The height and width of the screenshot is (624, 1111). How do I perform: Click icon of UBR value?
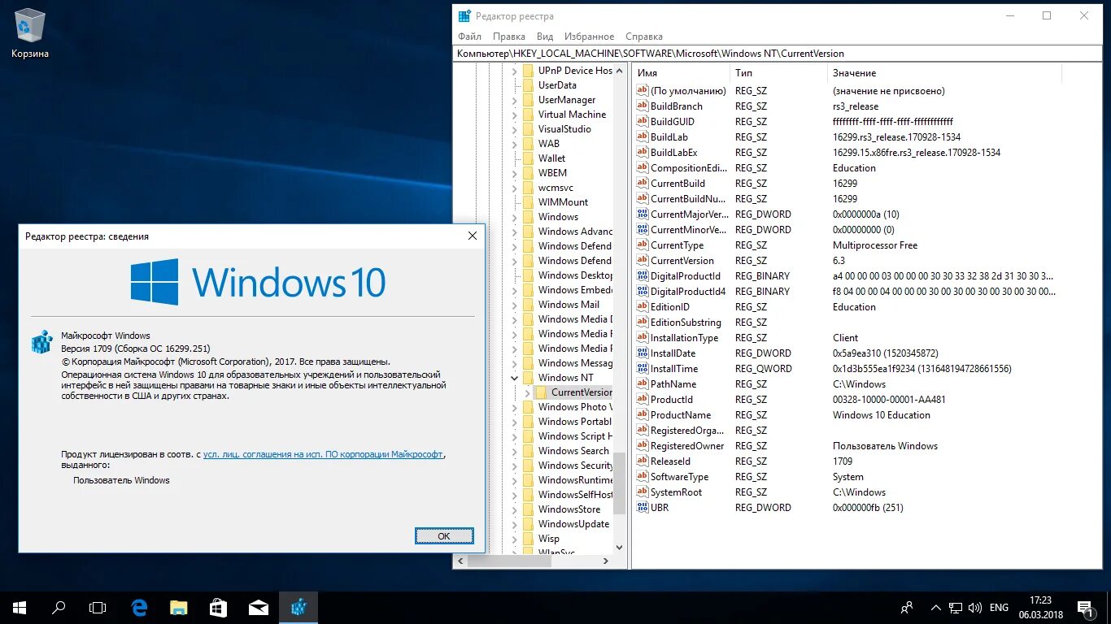tap(643, 508)
